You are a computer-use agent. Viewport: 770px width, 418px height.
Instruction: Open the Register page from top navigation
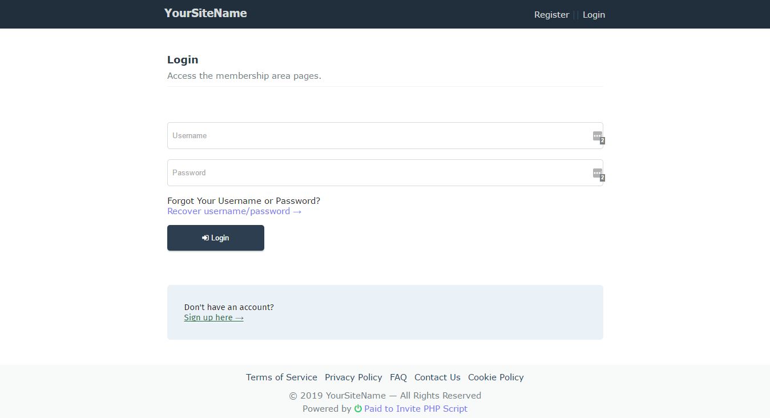point(551,15)
